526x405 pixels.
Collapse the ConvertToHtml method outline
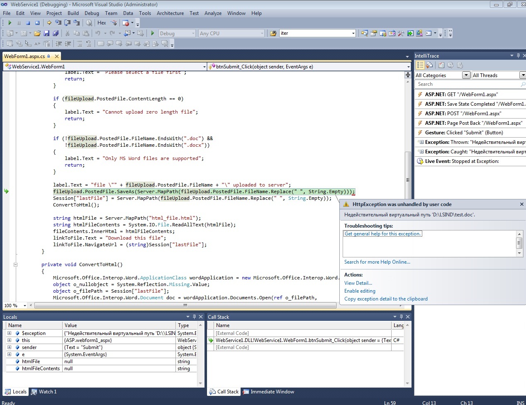point(15,264)
